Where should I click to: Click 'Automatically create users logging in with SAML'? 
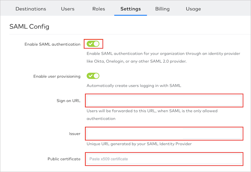click(x=134, y=85)
